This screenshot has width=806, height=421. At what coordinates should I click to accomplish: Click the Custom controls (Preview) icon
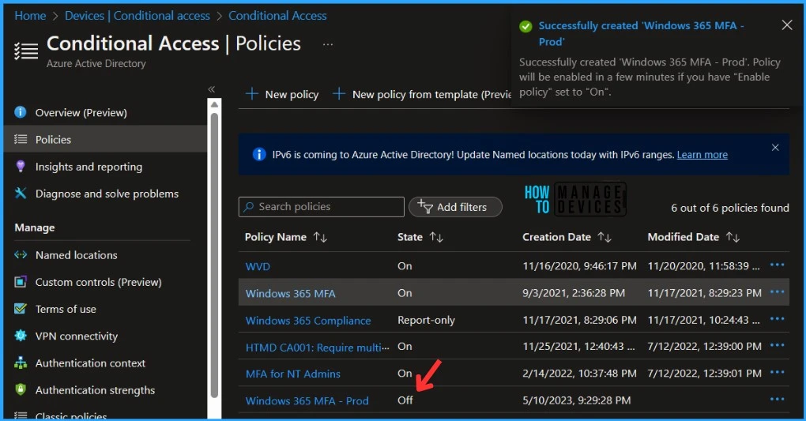click(20, 282)
